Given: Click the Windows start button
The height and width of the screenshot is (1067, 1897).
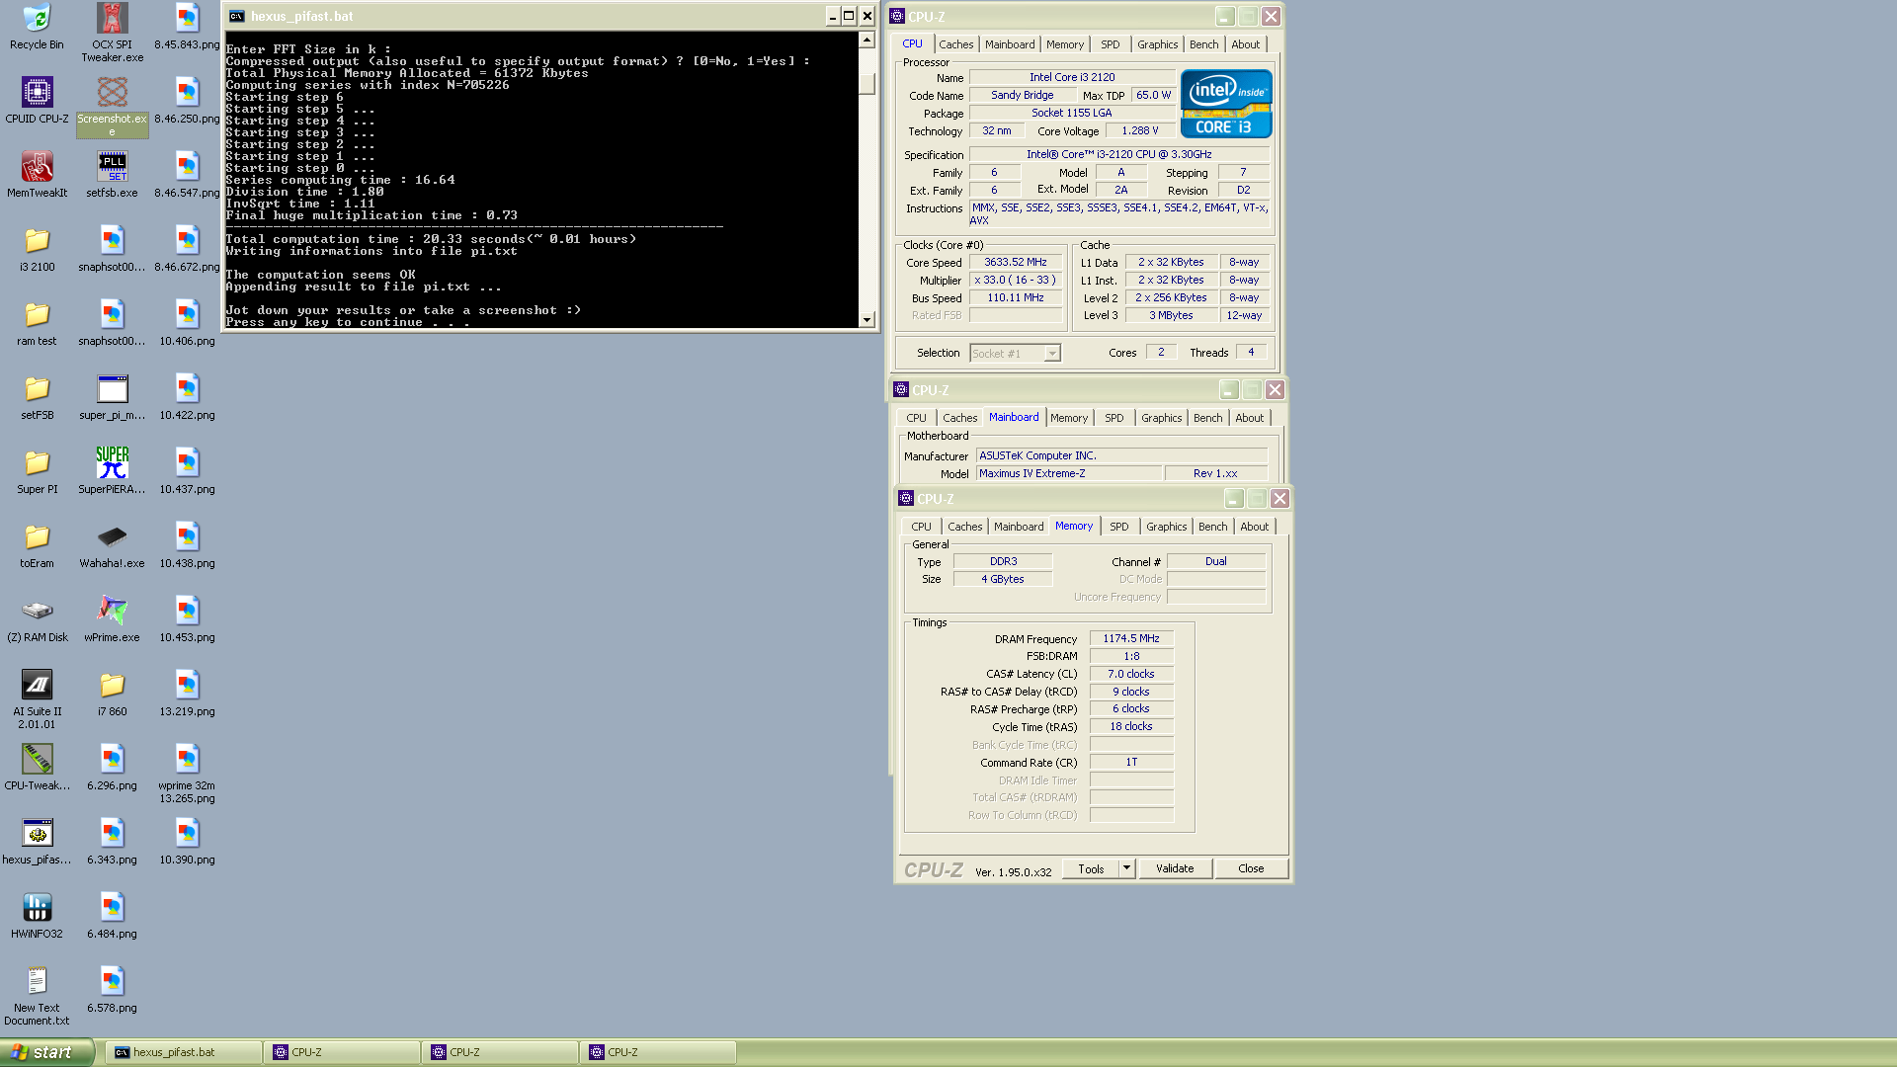Looking at the screenshot, I should 46,1052.
